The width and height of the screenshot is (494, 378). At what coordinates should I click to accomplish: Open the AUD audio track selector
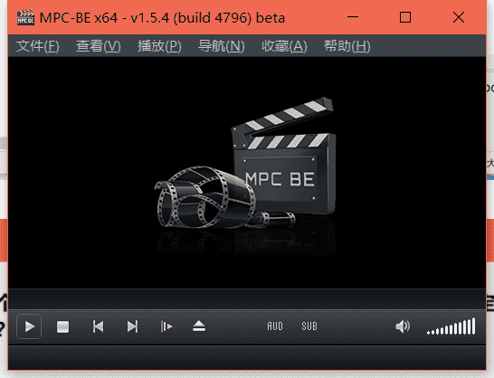[275, 326]
